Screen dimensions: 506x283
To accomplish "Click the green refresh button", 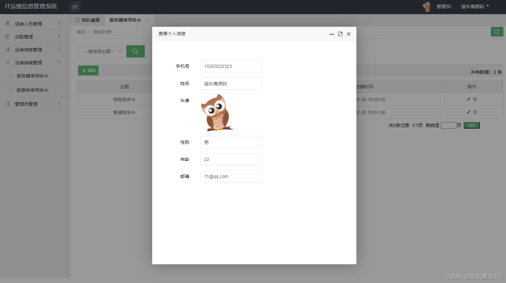I will [497, 32].
